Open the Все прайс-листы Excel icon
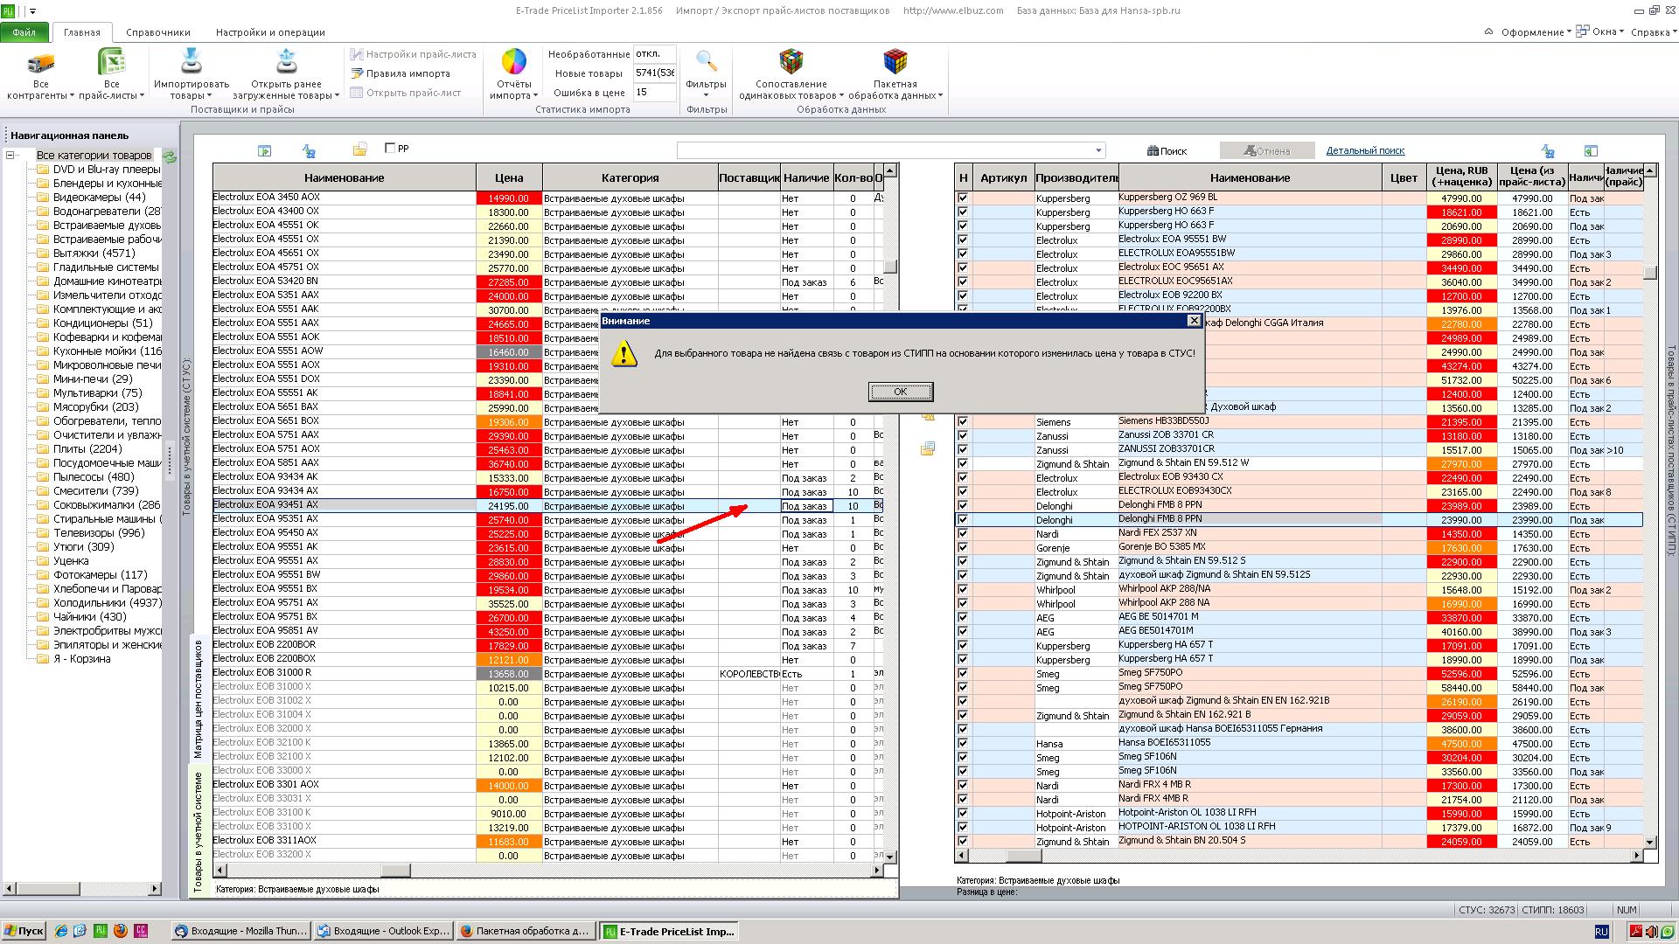 [111, 63]
